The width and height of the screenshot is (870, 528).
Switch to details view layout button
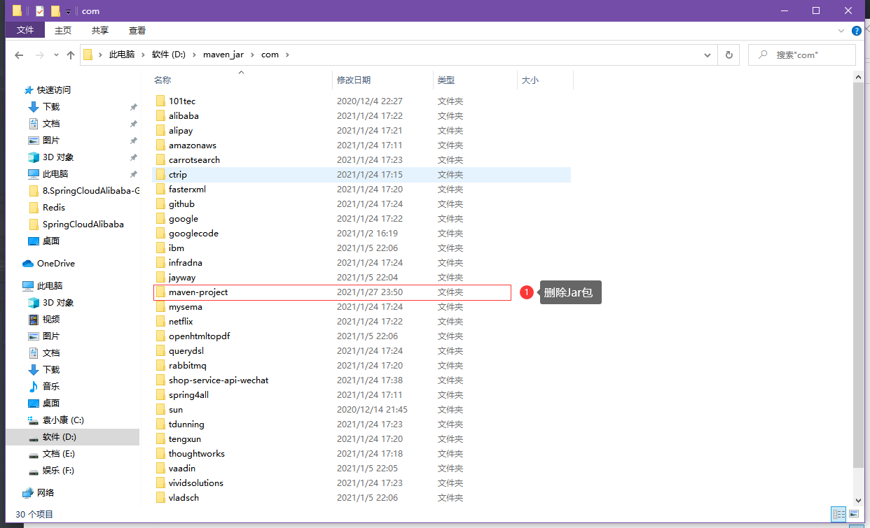pos(838,514)
